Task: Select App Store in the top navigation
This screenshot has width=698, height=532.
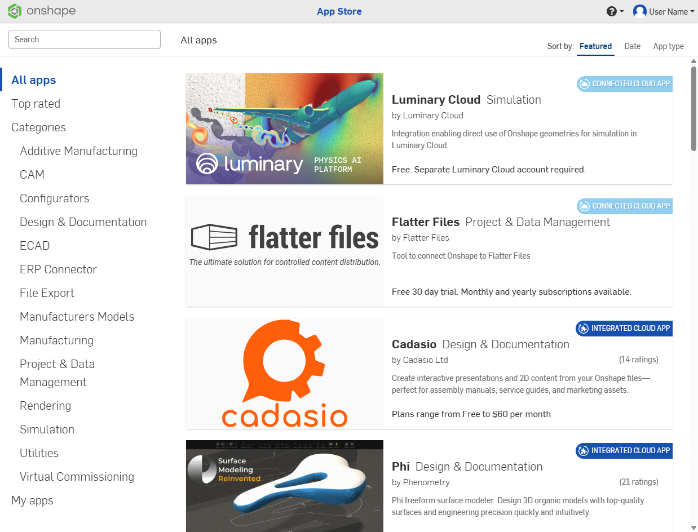Action: 339,11
